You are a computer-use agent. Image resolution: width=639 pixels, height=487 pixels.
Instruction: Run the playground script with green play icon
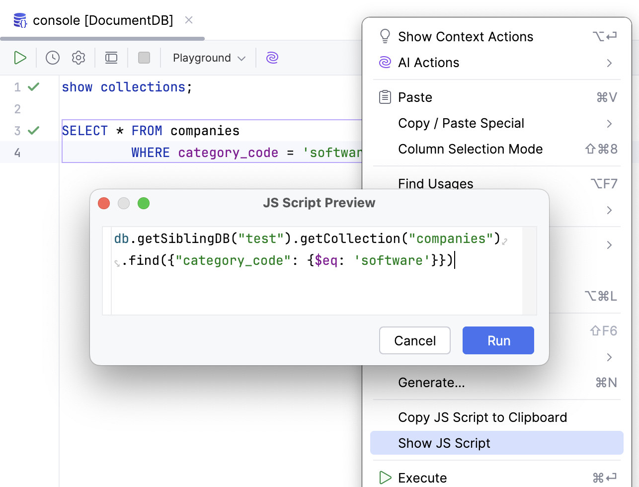click(20, 58)
